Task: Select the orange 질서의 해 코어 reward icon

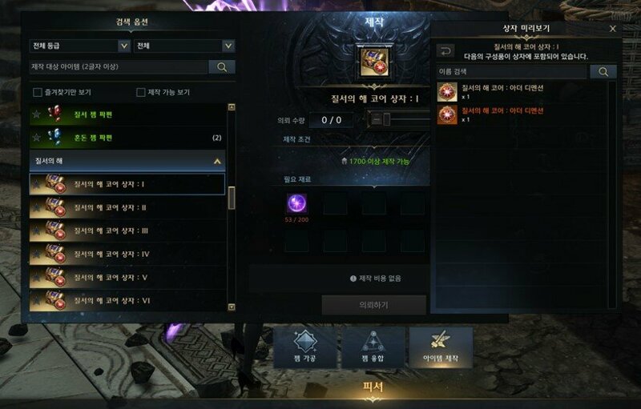Action: (x=447, y=114)
